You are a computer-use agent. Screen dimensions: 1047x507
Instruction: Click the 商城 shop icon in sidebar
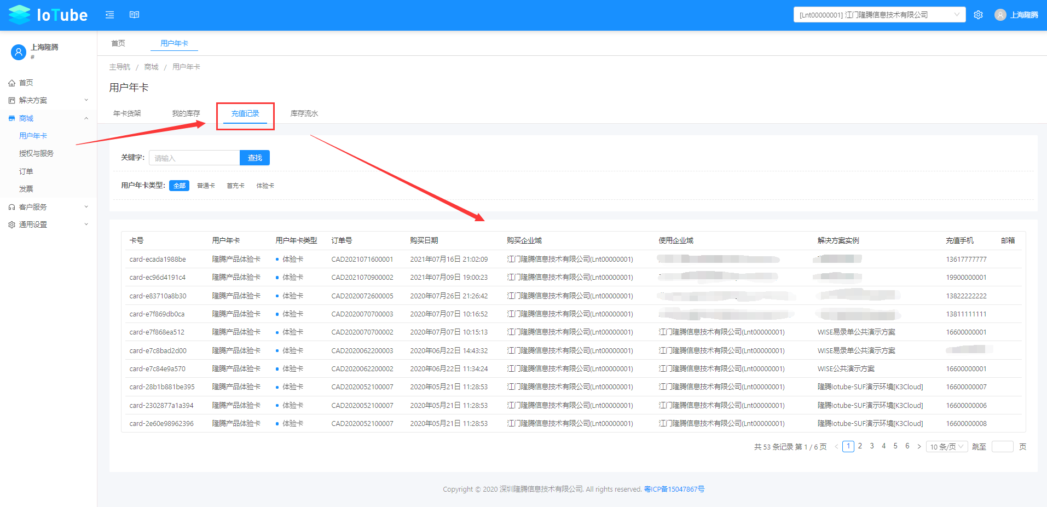tap(11, 118)
